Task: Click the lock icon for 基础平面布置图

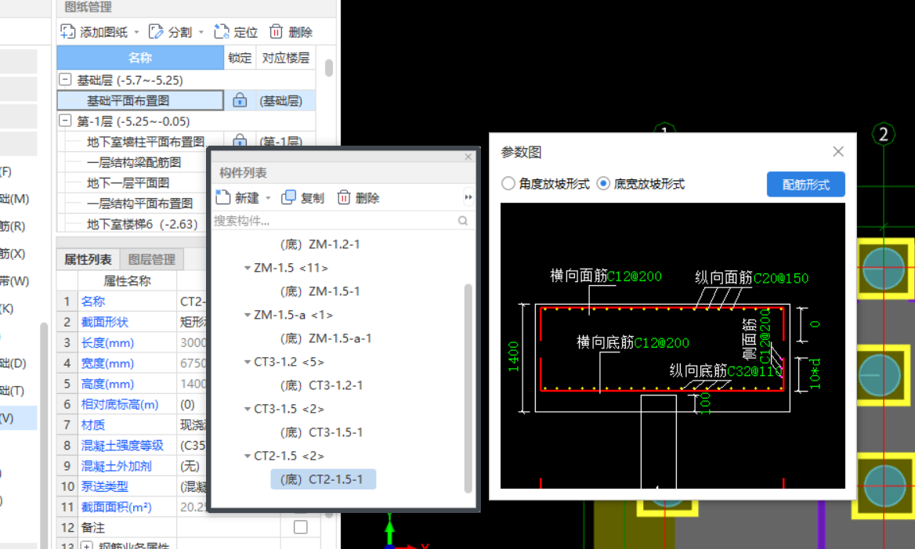Action: coord(239,100)
